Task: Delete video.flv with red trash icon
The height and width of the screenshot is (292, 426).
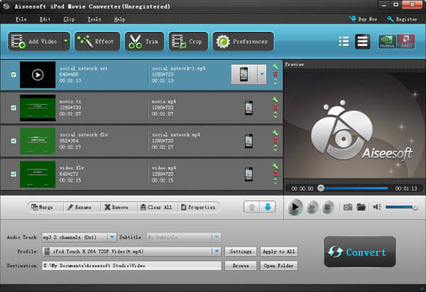Action: tap(275, 174)
